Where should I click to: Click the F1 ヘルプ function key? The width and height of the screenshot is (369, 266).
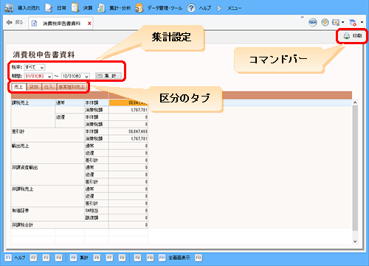point(15,258)
